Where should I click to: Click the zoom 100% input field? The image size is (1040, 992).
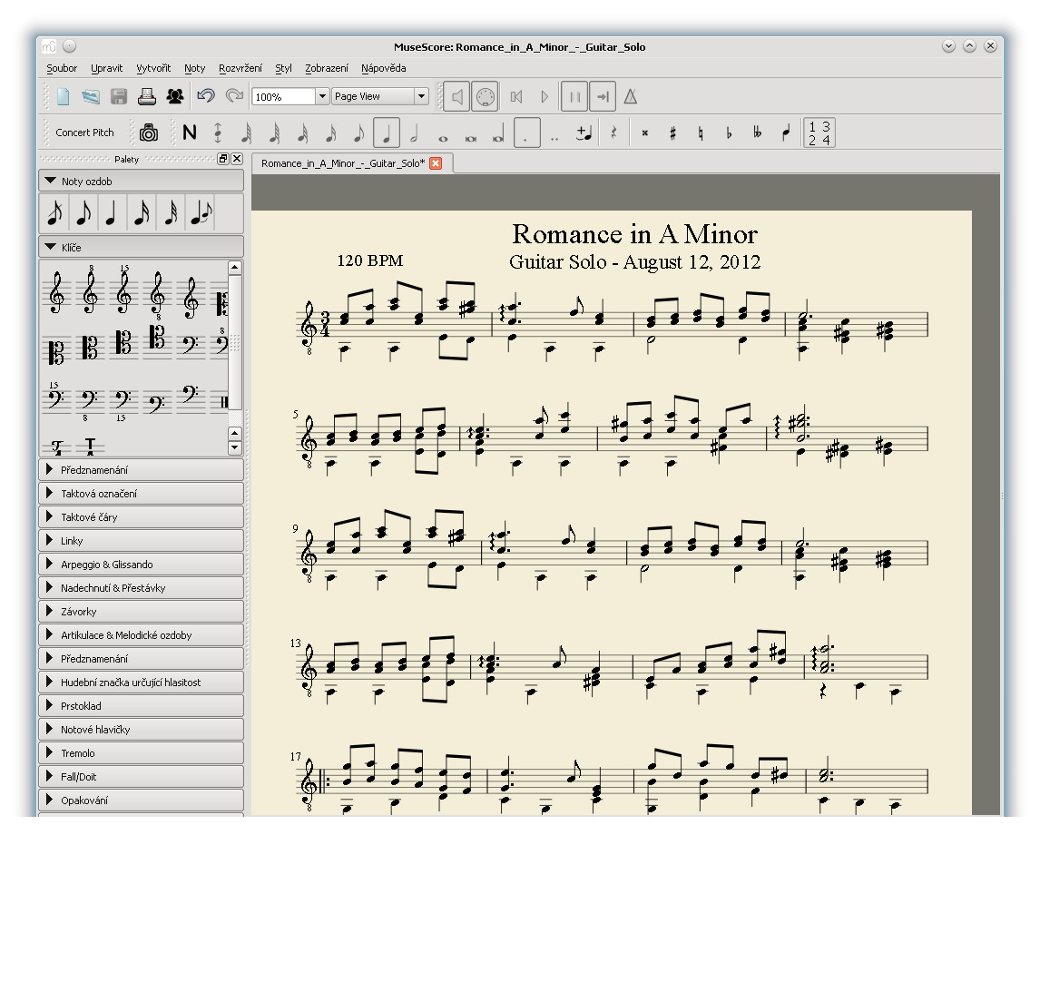coord(283,97)
